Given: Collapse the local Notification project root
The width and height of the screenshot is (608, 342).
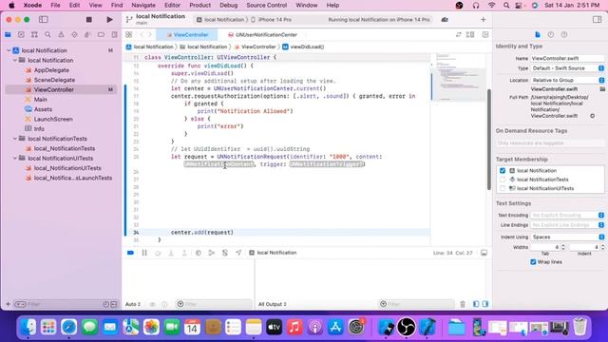Looking at the screenshot, I should (x=9, y=50).
